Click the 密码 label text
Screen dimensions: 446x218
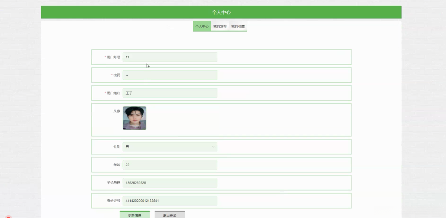(117, 75)
